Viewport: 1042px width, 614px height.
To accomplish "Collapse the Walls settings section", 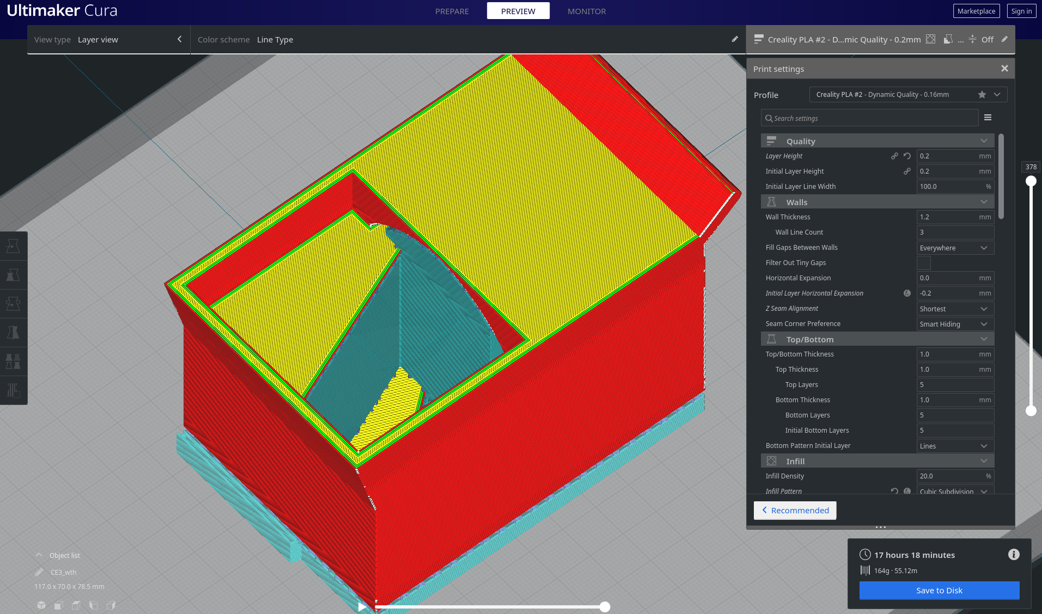I will (x=984, y=201).
